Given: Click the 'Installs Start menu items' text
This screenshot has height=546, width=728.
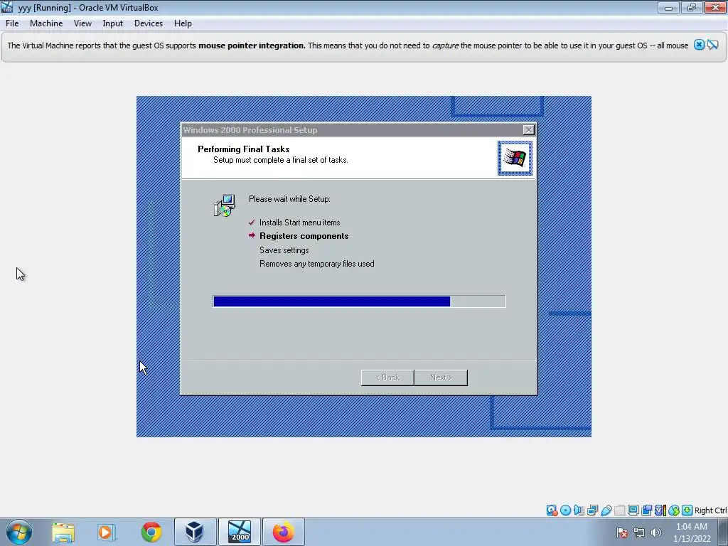Looking at the screenshot, I should pos(299,223).
